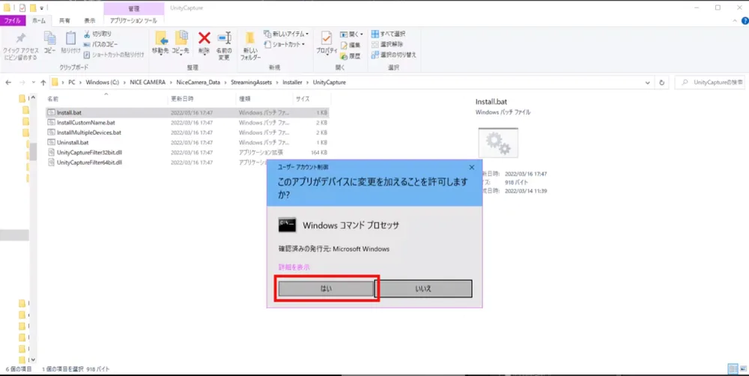Go back with the left arrow
749x376 pixels.
[x=8, y=82]
